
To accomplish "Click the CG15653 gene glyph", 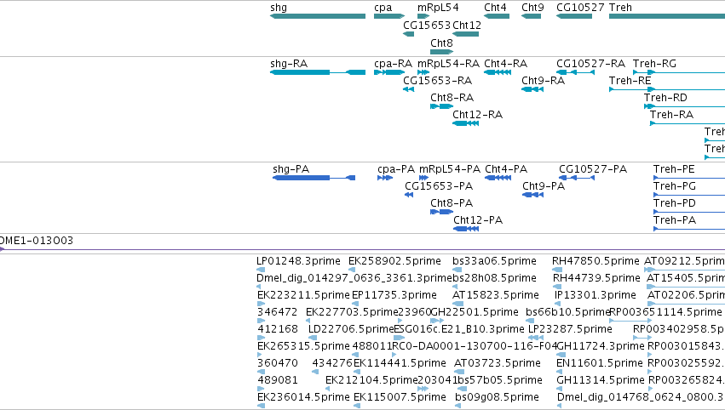I will pyautogui.click(x=409, y=34).
